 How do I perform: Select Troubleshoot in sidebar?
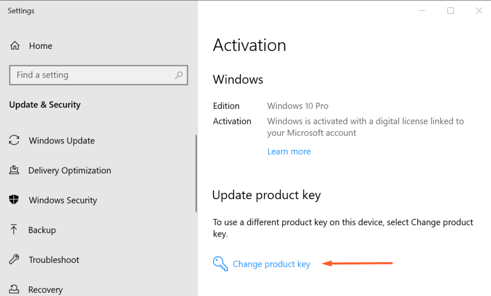tap(54, 260)
